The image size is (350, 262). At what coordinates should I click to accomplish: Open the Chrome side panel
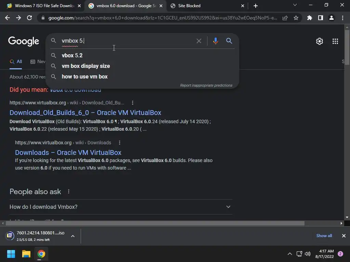pos(321,18)
